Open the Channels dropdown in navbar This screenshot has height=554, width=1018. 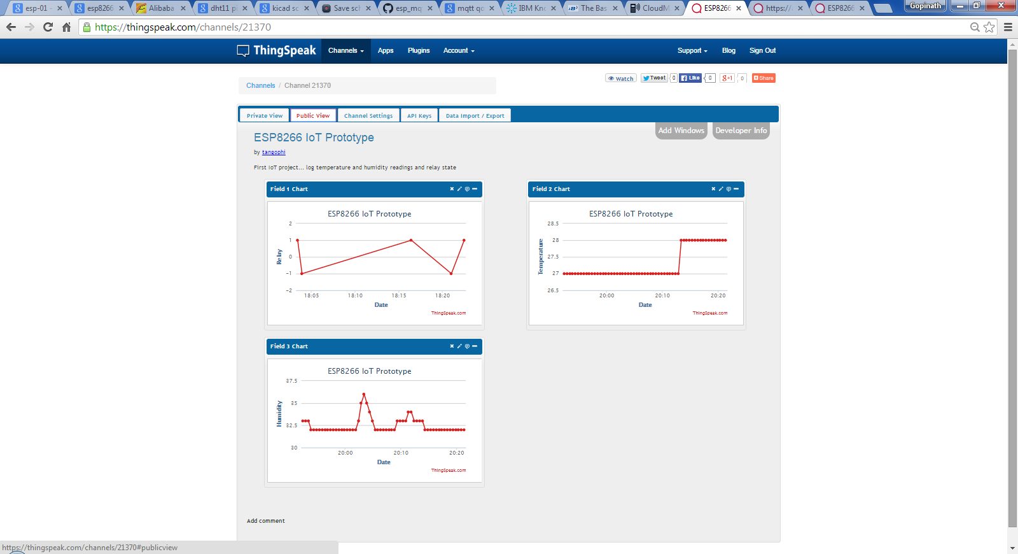tap(346, 51)
